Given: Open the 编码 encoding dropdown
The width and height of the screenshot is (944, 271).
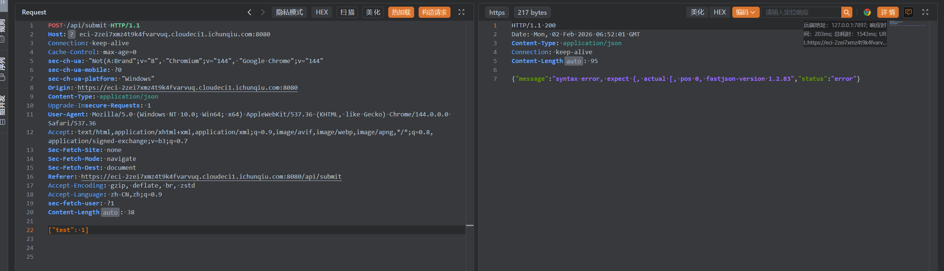Looking at the screenshot, I should click(745, 12).
